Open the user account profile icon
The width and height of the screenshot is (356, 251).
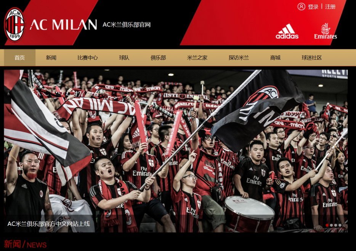click(301, 6)
